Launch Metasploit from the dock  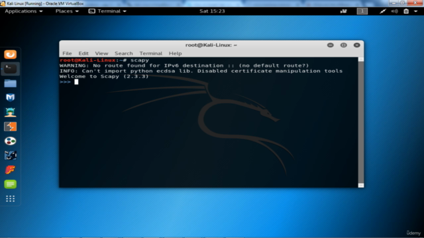pos(11,97)
